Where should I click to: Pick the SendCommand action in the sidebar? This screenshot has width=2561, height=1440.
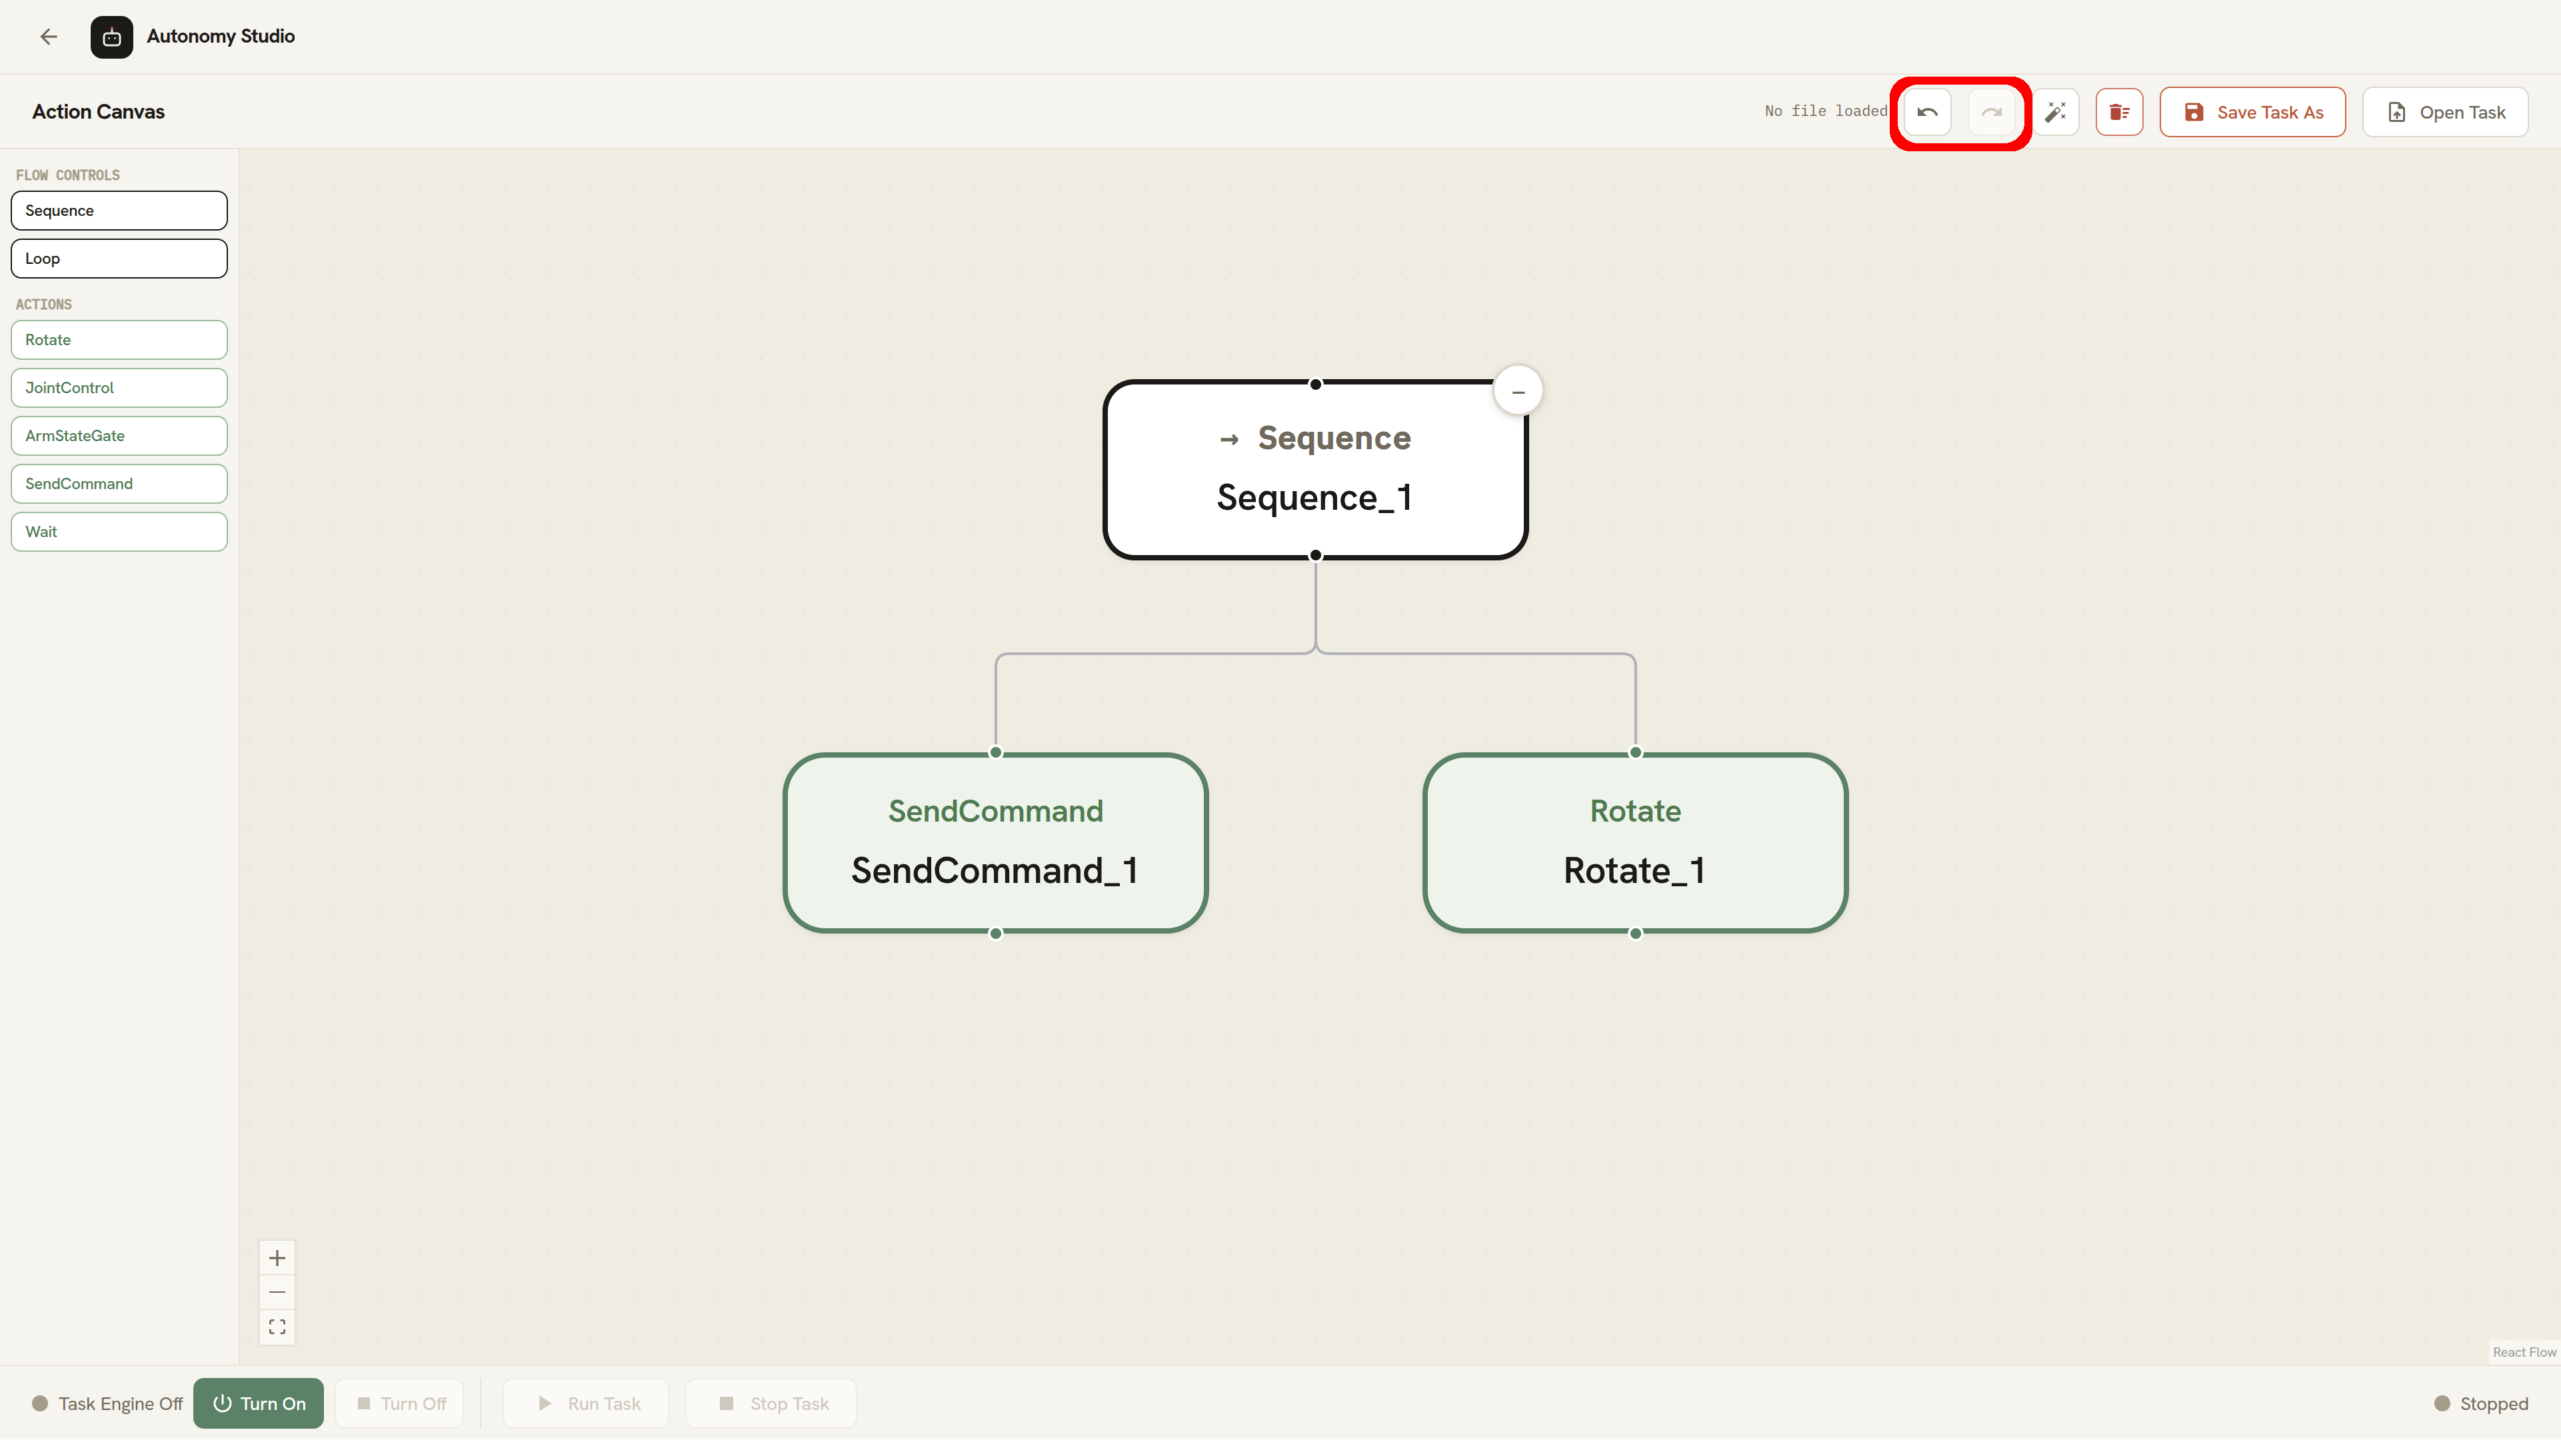click(x=119, y=484)
